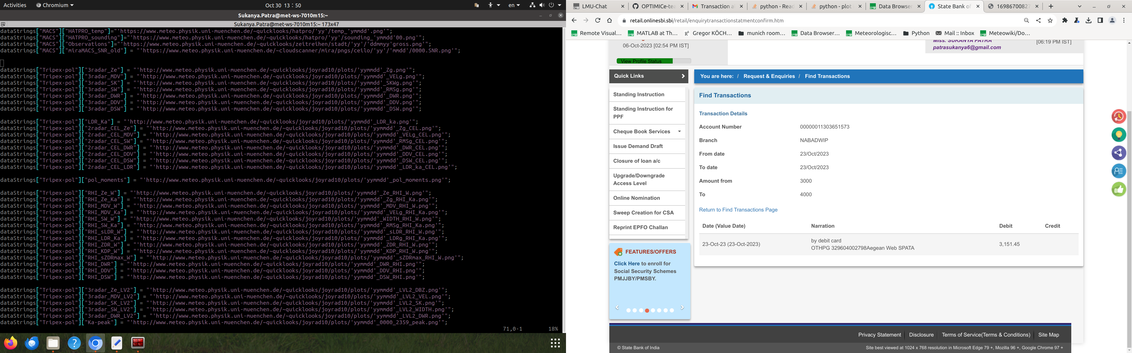The height and width of the screenshot is (353, 1132).
Task: Open the Privacy Statement footer link
Action: [879, 335]
